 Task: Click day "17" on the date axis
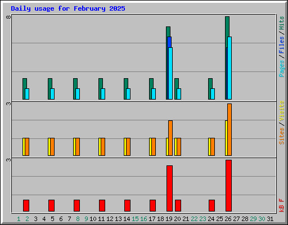tap(152, 219)
